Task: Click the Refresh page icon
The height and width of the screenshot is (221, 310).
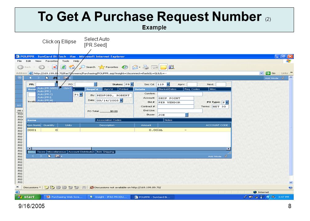Action: pos(63,67)
